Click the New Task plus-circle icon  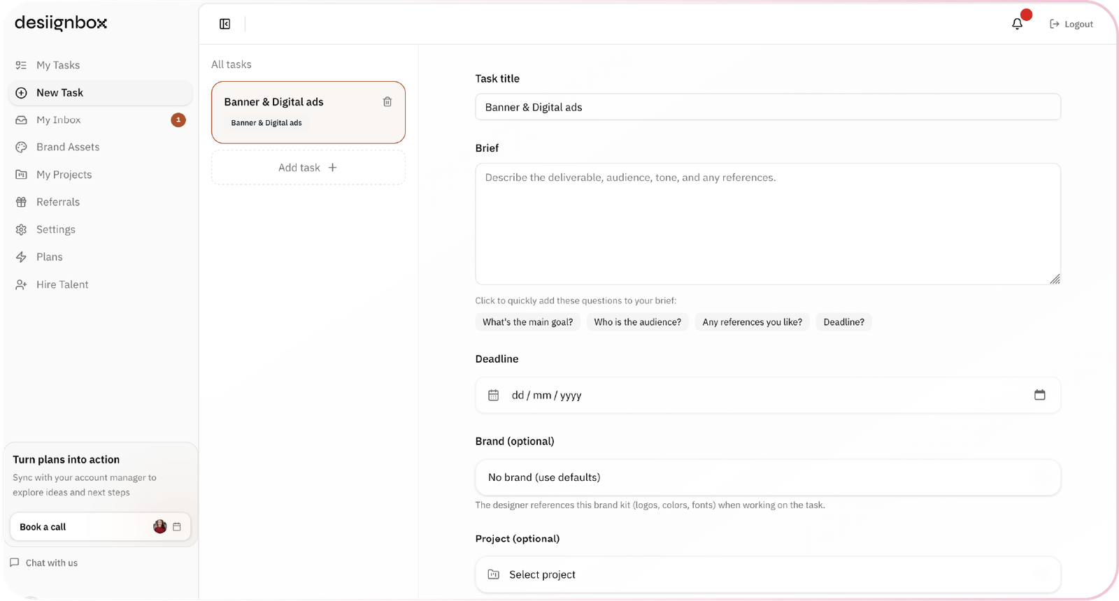(21, 92)
